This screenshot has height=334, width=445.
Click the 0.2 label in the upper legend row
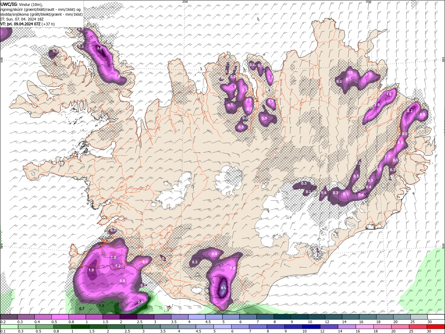click(x=3, y=322)
